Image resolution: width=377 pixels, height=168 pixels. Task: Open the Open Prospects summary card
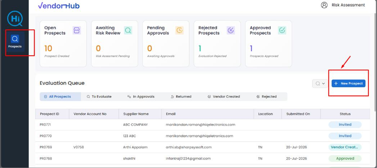pyautogui.click(x=63, y=44)
